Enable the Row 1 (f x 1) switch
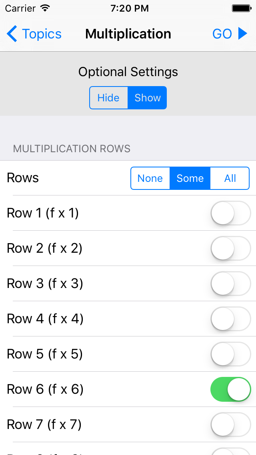 pyautogui.click(x=231, y=213)
